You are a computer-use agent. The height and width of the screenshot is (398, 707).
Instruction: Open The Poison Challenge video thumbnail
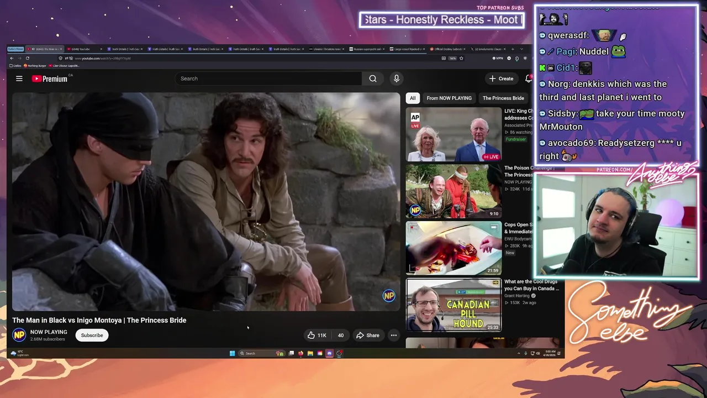pyautogui.click(x=453, y=191)
